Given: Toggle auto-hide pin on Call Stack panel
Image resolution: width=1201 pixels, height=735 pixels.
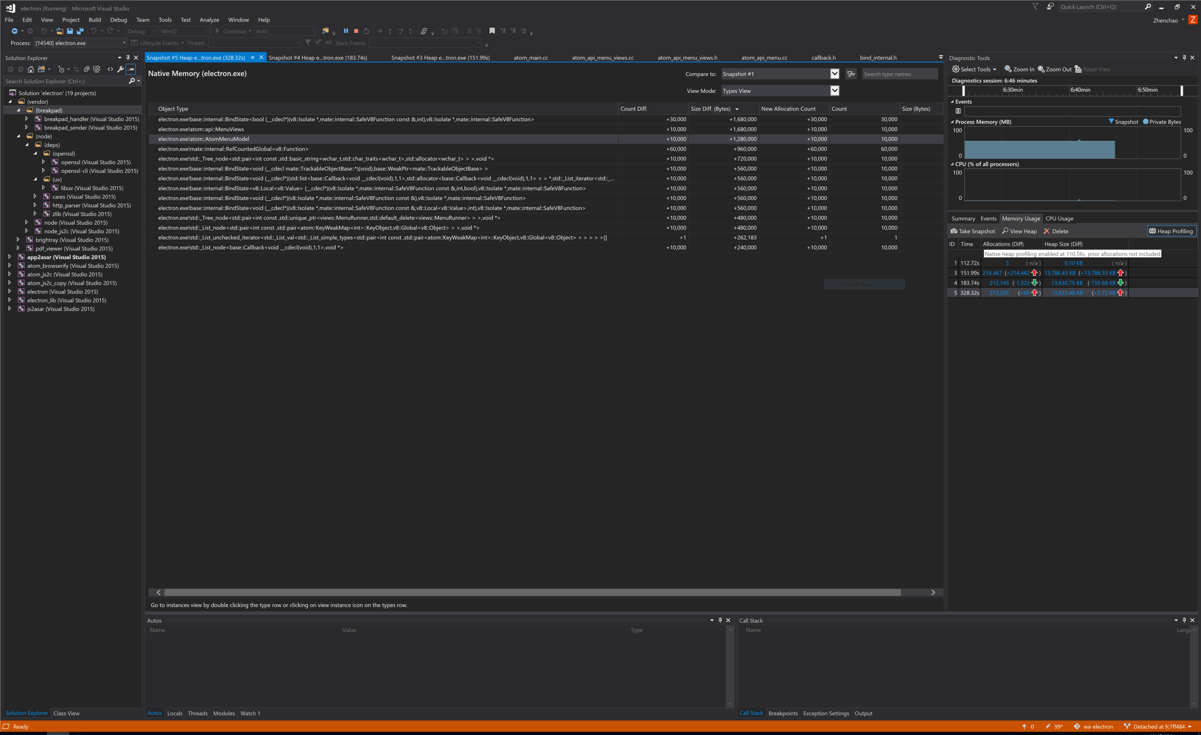Looking at the screenshot, I should tap(1185, 621).
